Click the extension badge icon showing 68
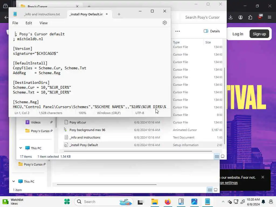Screen dimensions: 276x207 [260, 17]
